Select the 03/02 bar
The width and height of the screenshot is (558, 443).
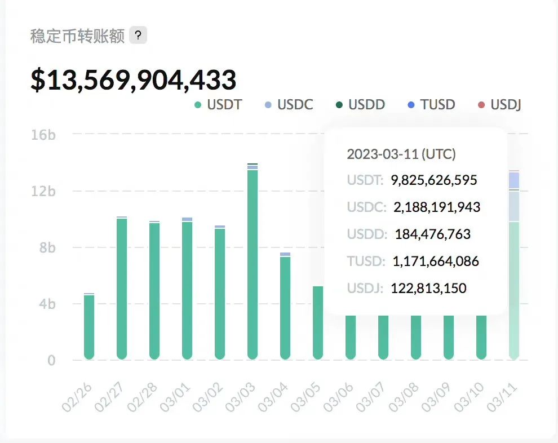click(x=220, y=292)
